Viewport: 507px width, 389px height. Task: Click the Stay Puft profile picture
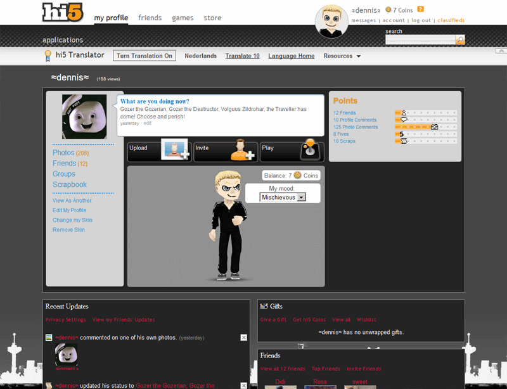tap(84, 117)
